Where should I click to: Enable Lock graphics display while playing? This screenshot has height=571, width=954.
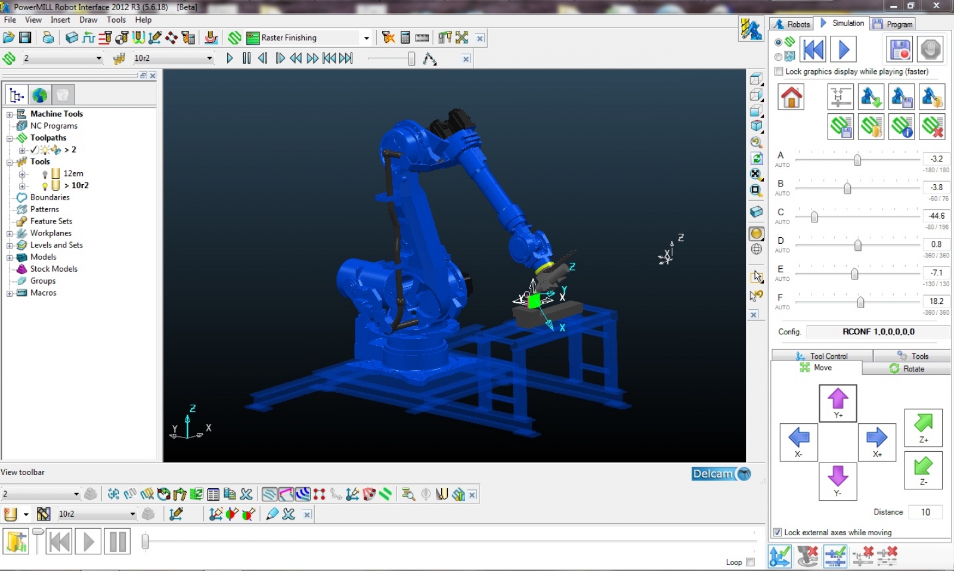[779, 72]
